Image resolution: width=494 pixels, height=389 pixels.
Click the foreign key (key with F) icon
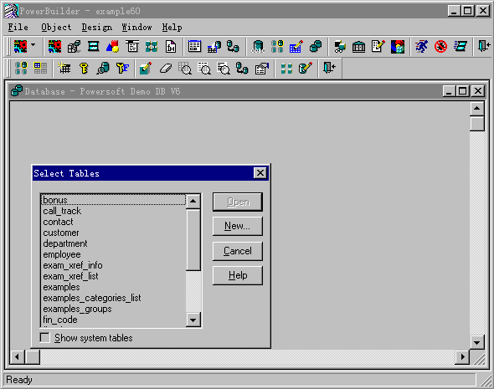[x=122, y=68]
